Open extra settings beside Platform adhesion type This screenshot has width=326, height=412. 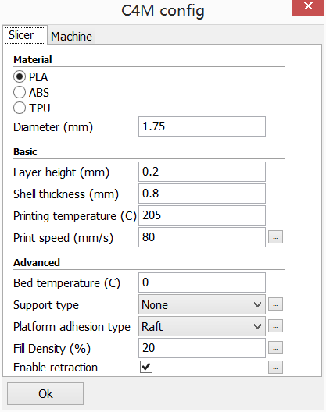[x=275, y=326]
